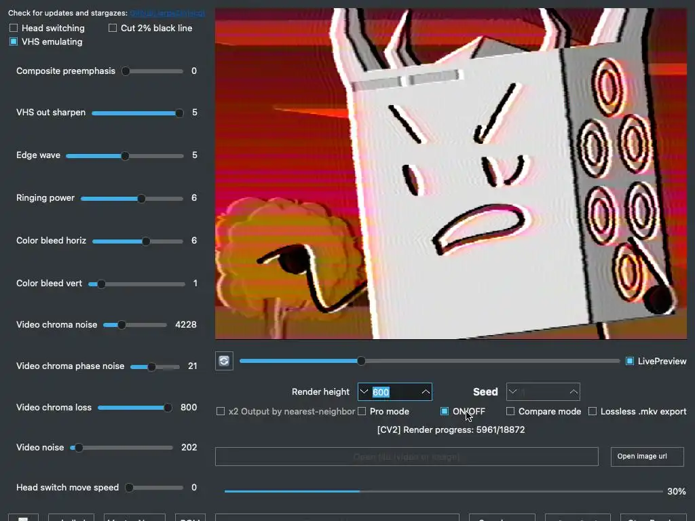Click the 30% render progress bar
The image size is (695, 521).
[x=443, y=491]
